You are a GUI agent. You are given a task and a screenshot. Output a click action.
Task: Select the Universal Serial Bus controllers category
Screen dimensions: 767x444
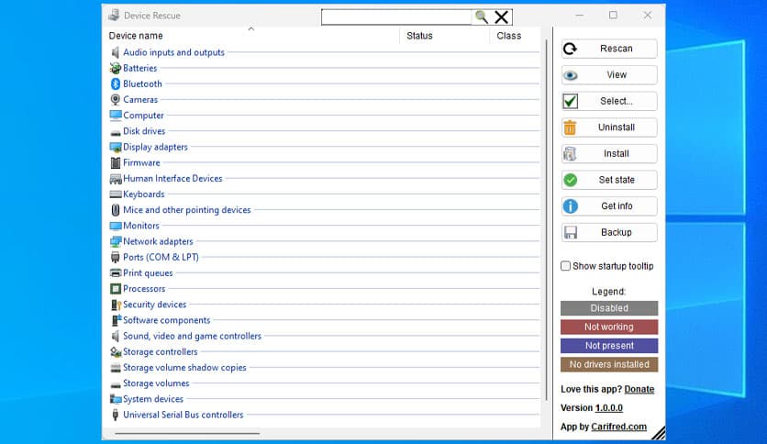click(183, 415)
